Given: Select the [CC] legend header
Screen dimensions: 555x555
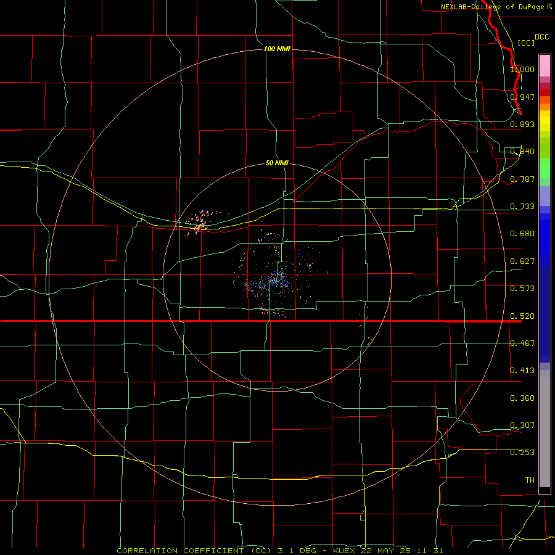Looking at the screenshot, I should coord(526,43).
